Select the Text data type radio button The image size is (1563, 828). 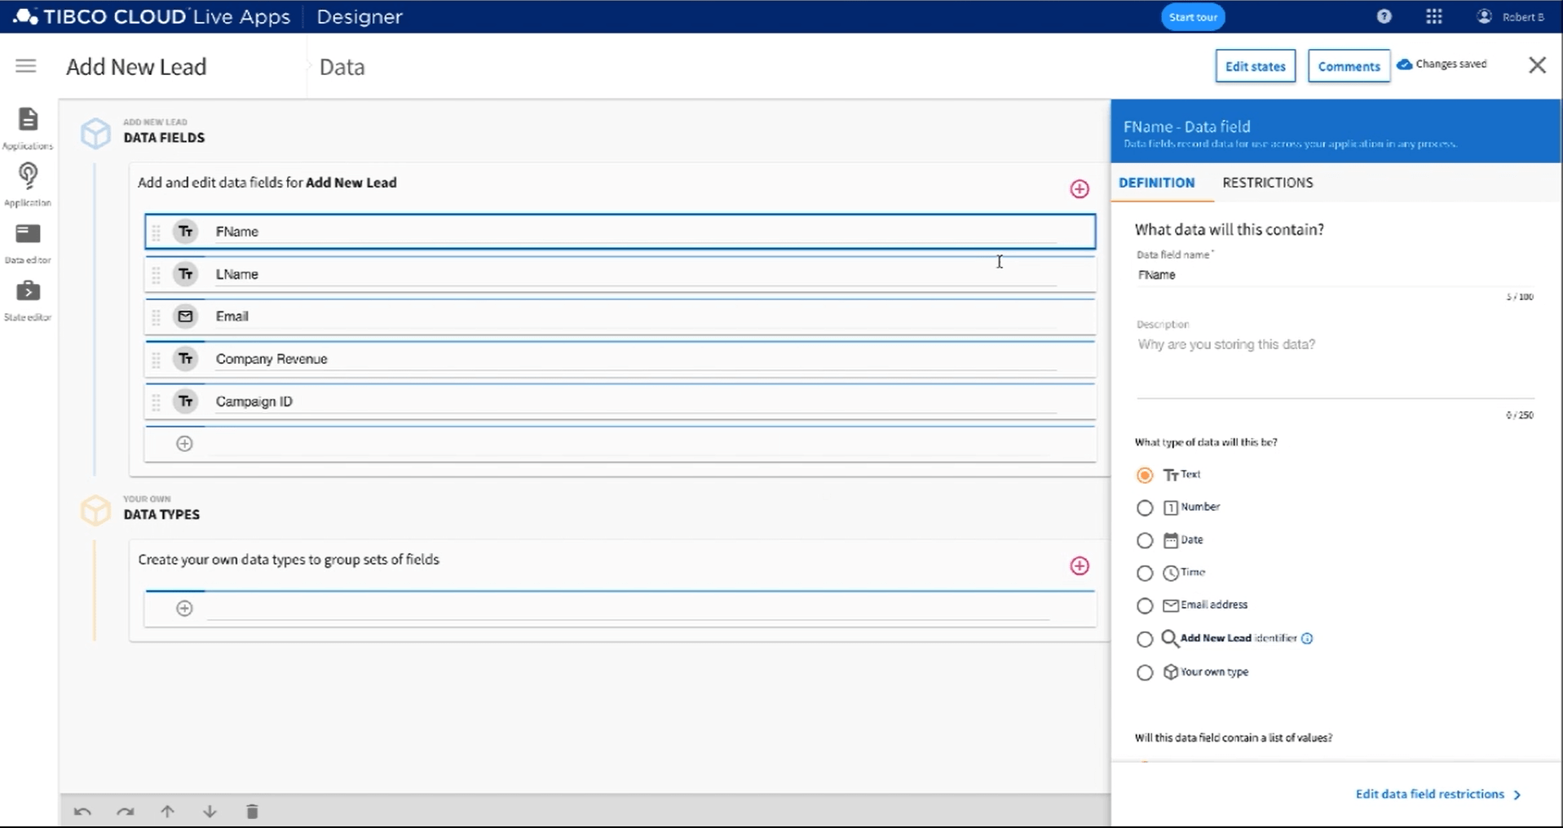pyautogui.click(x=1145, y=475)
